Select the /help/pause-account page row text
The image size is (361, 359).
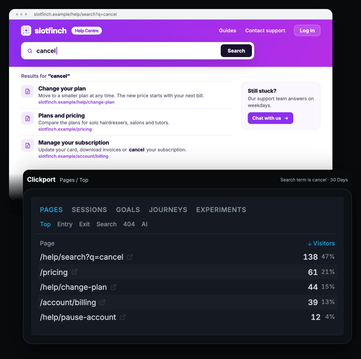pyautogui.click(x=78, y=317)
